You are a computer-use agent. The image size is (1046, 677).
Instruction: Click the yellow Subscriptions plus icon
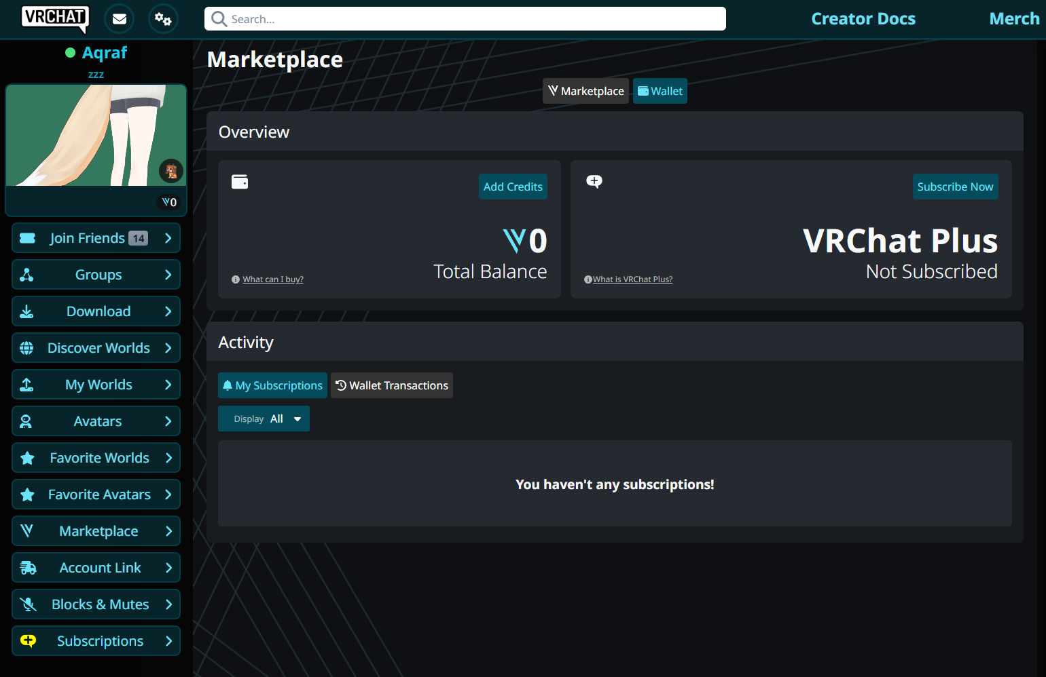(28, 641)
